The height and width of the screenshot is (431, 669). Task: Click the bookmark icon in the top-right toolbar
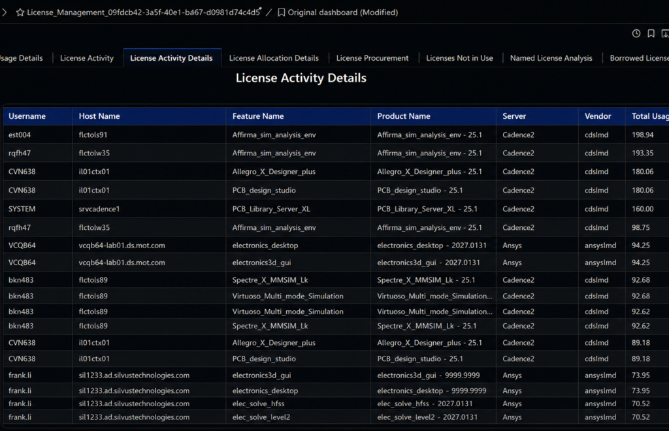(651, 34)
